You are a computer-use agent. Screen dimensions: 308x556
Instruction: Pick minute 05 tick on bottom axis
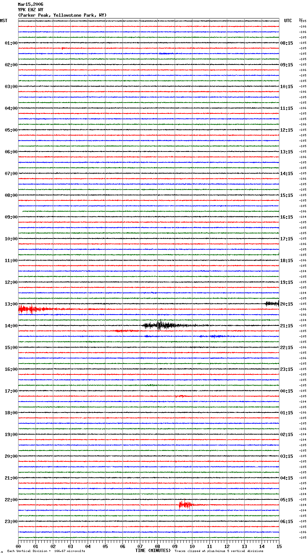pos(105,546)
